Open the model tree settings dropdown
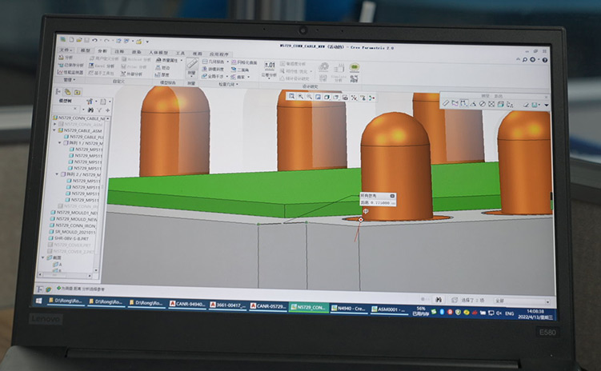Image resolution: width=601 pixels, height=371 pixels. [90, 102]
